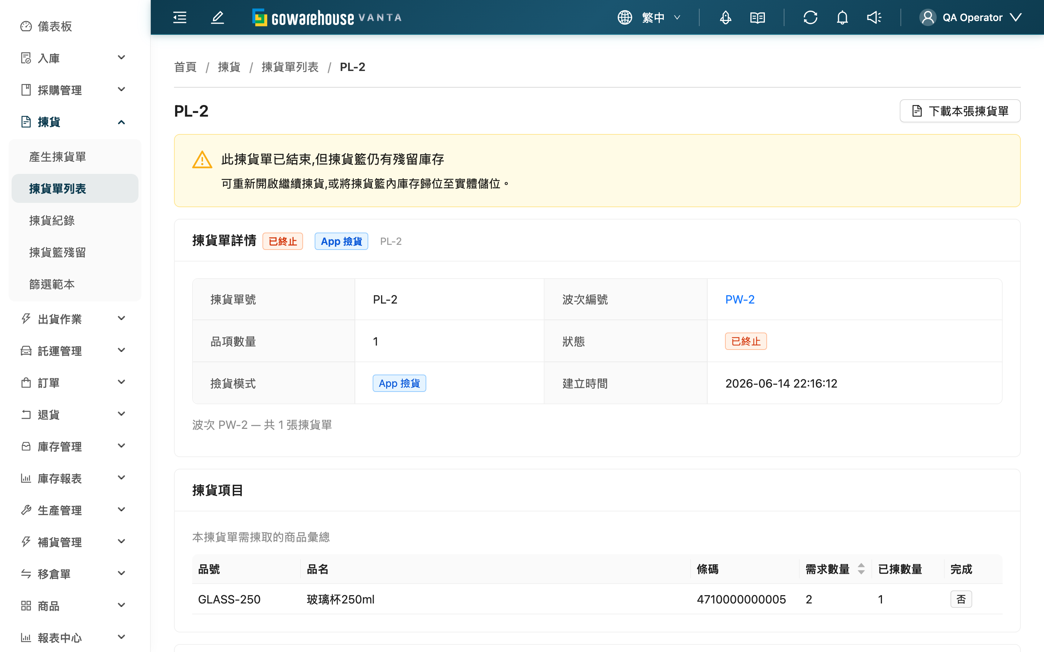Image resolution: width=1044 pixels, height=652 pixels.
Task: Click the globe language icon
Action: [x=625, y=18]
